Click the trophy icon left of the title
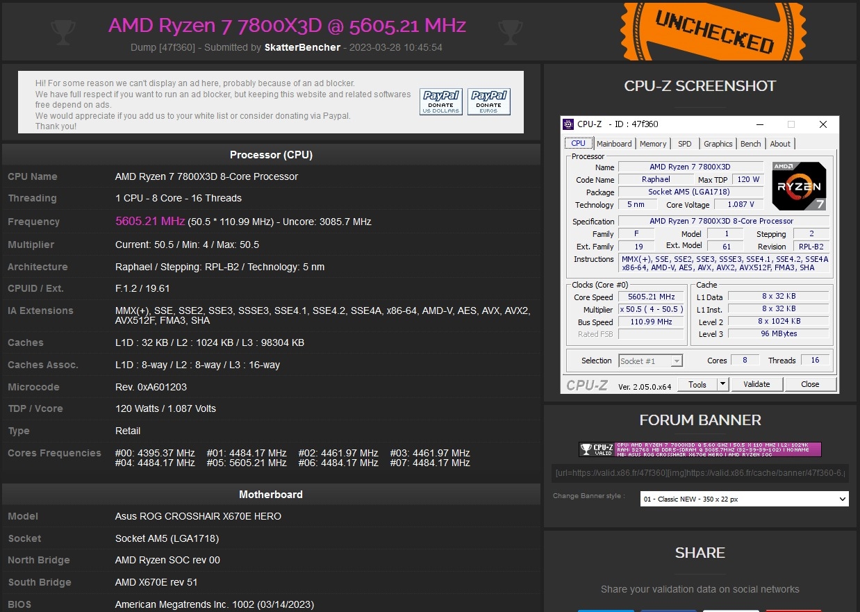860x612 pixels. 63,30
